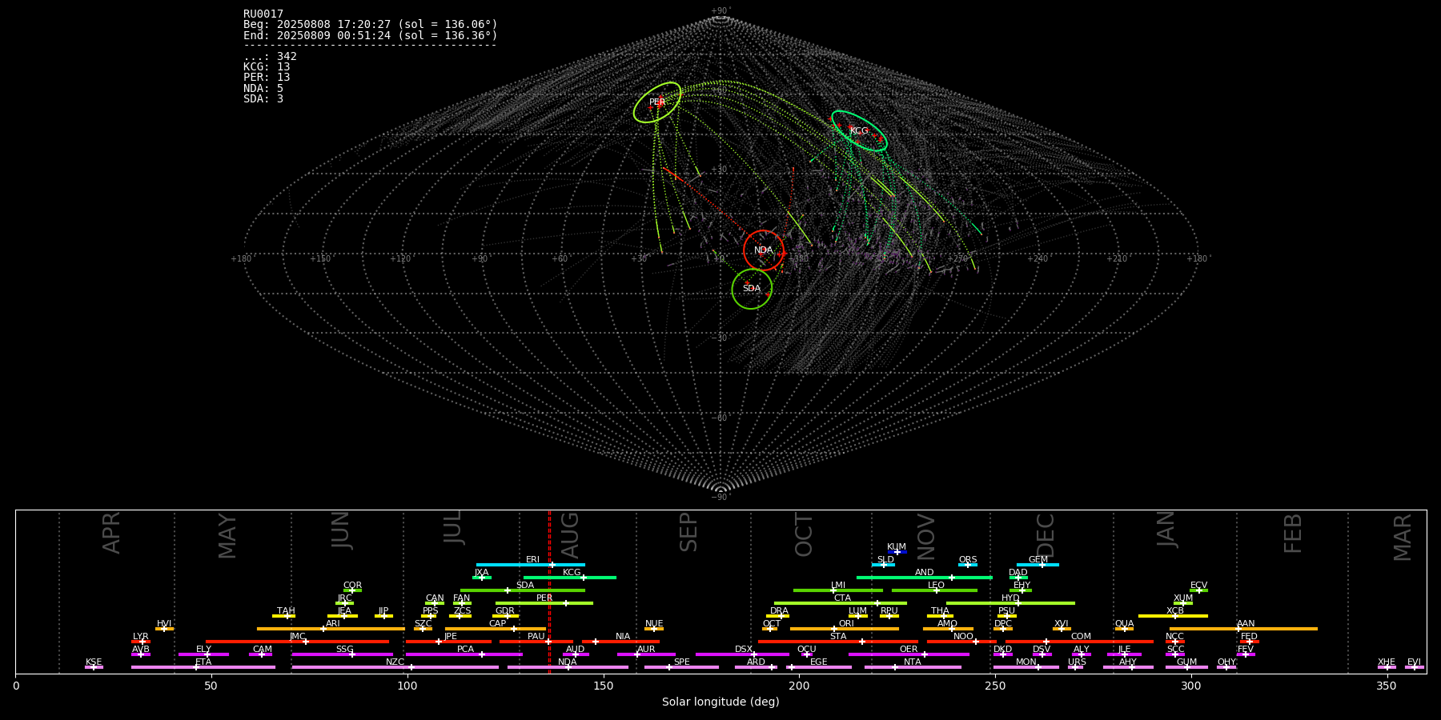Click the SPE shower bar in timeline
1441x720 pixels.
pyautogui.click(x=681, y=667)
